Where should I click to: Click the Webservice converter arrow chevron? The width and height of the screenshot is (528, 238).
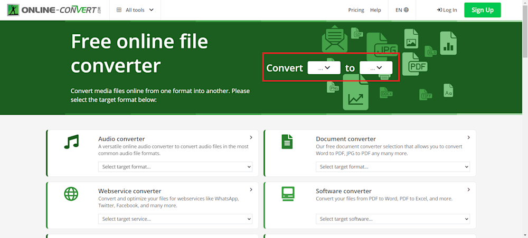251,190
